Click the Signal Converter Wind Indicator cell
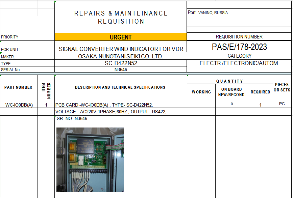This screenshot has width=293, height=198. (x=121, y=49)
